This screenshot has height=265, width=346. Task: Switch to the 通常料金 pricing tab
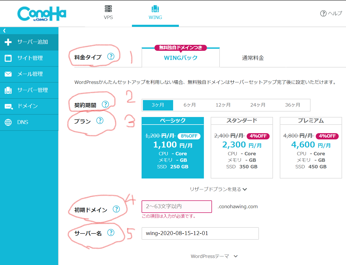[x=253, y=58]
